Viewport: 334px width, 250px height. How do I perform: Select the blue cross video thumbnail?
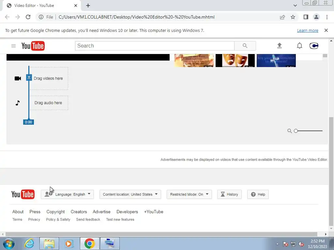[276, 60]
